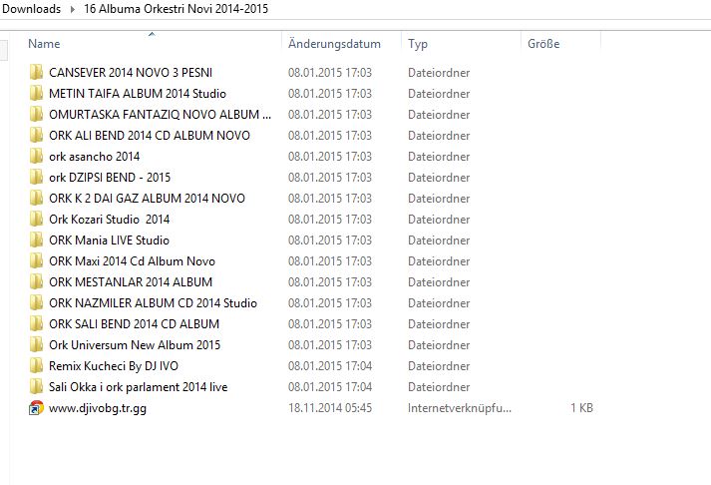Select the www.djivobg.tr.gg shortcut name
Screen dimensions: 711x485
[x=98, y=407]
